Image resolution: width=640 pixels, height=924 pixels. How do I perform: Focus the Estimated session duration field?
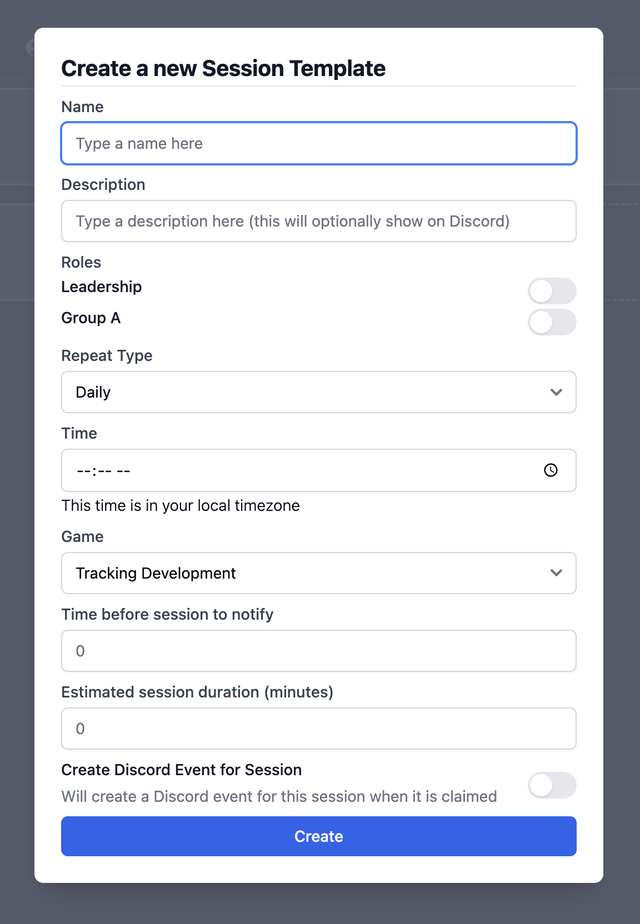[318, 729]
